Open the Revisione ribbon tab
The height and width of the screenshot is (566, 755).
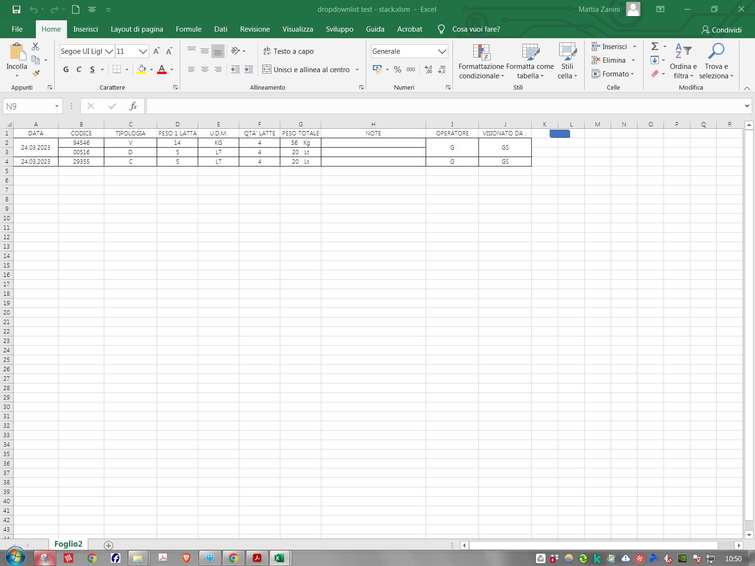pos(254,29)
